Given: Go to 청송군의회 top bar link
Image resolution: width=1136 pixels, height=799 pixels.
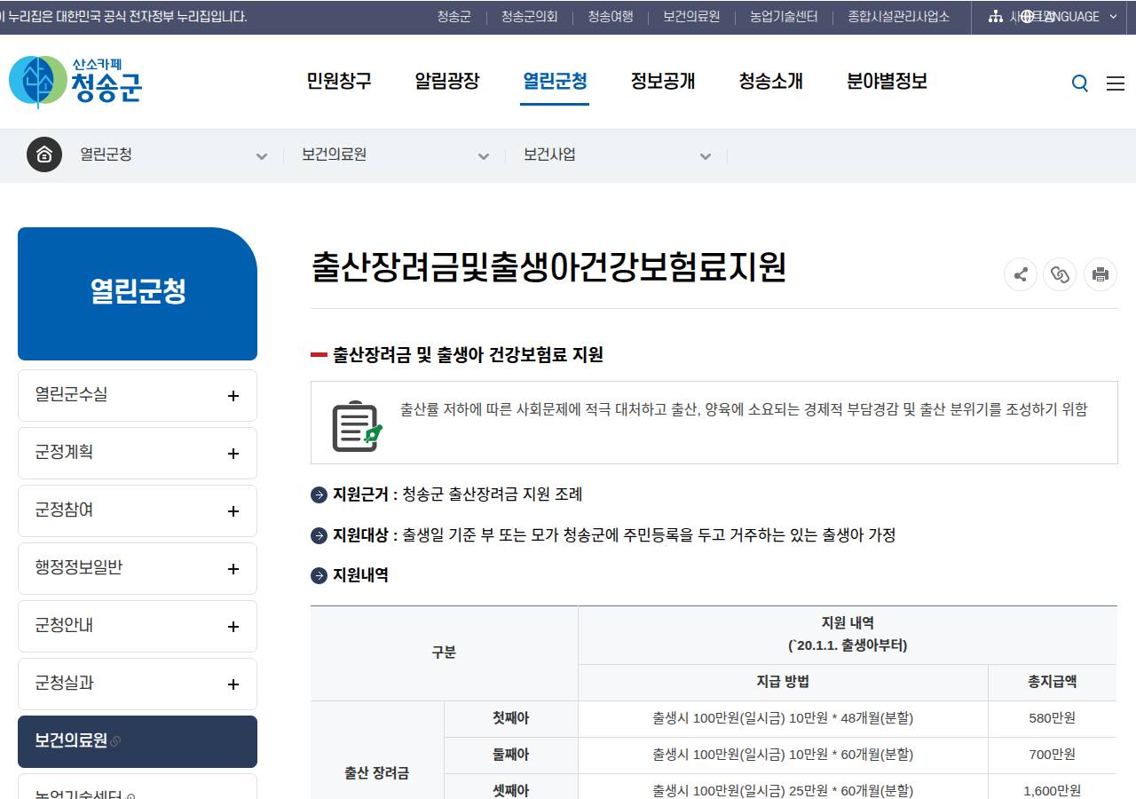Looking at the screenshot, I should click(530, 17).
